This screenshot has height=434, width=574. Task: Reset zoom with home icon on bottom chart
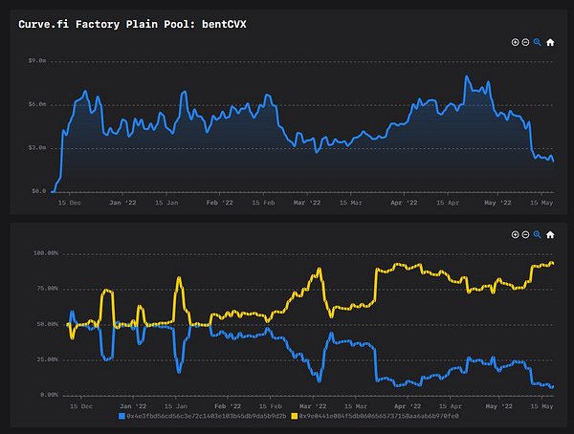550,234
